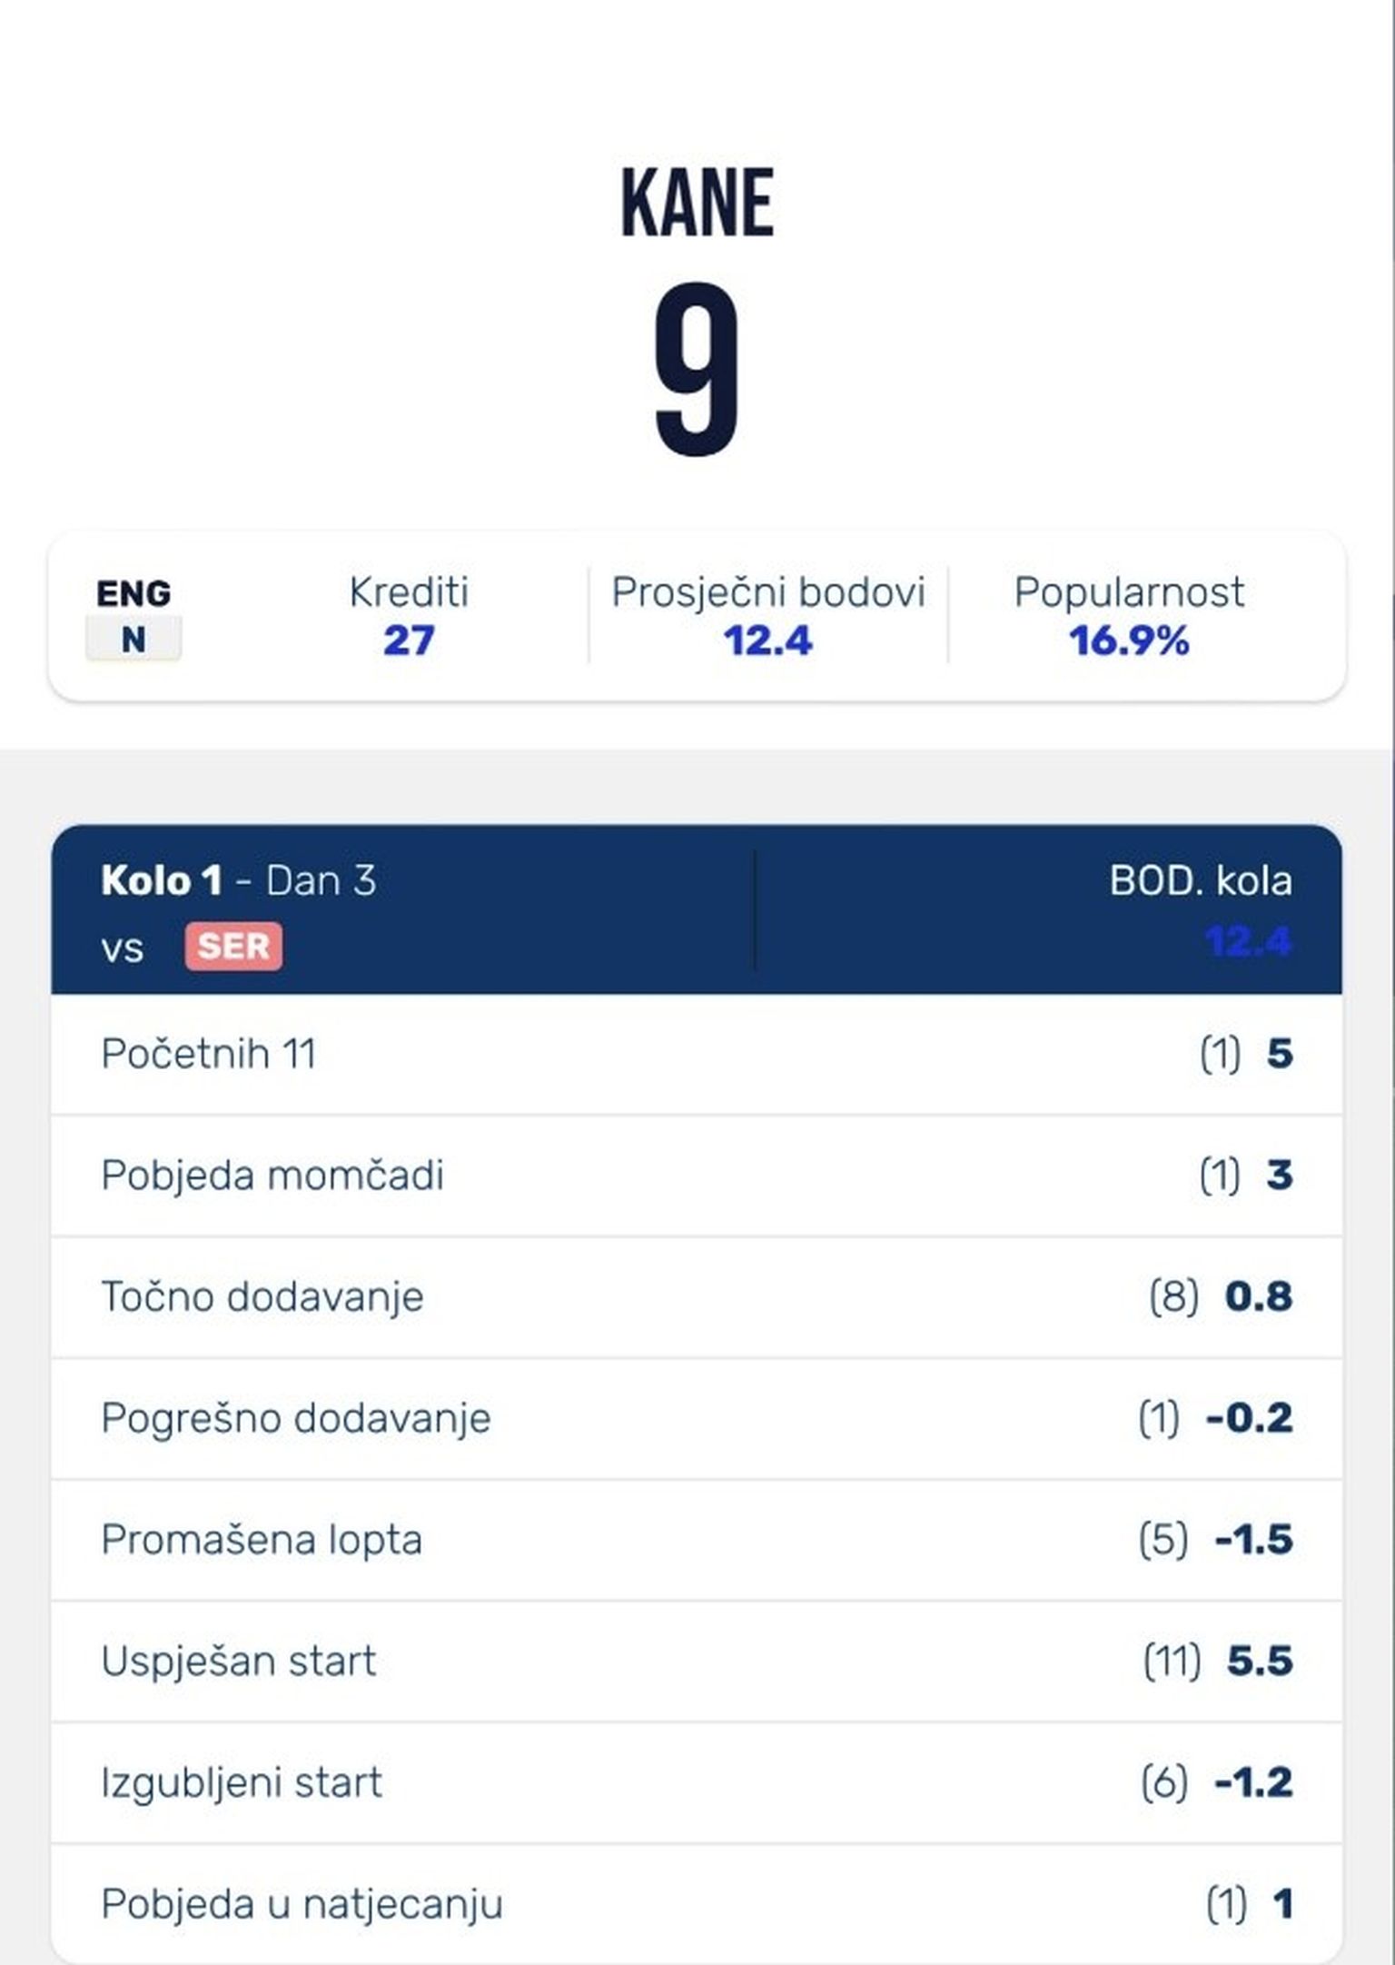Click the KANE player name heading
Image resolution: width=1395 pixels, height=1965 pixels.
coord(697,203)
